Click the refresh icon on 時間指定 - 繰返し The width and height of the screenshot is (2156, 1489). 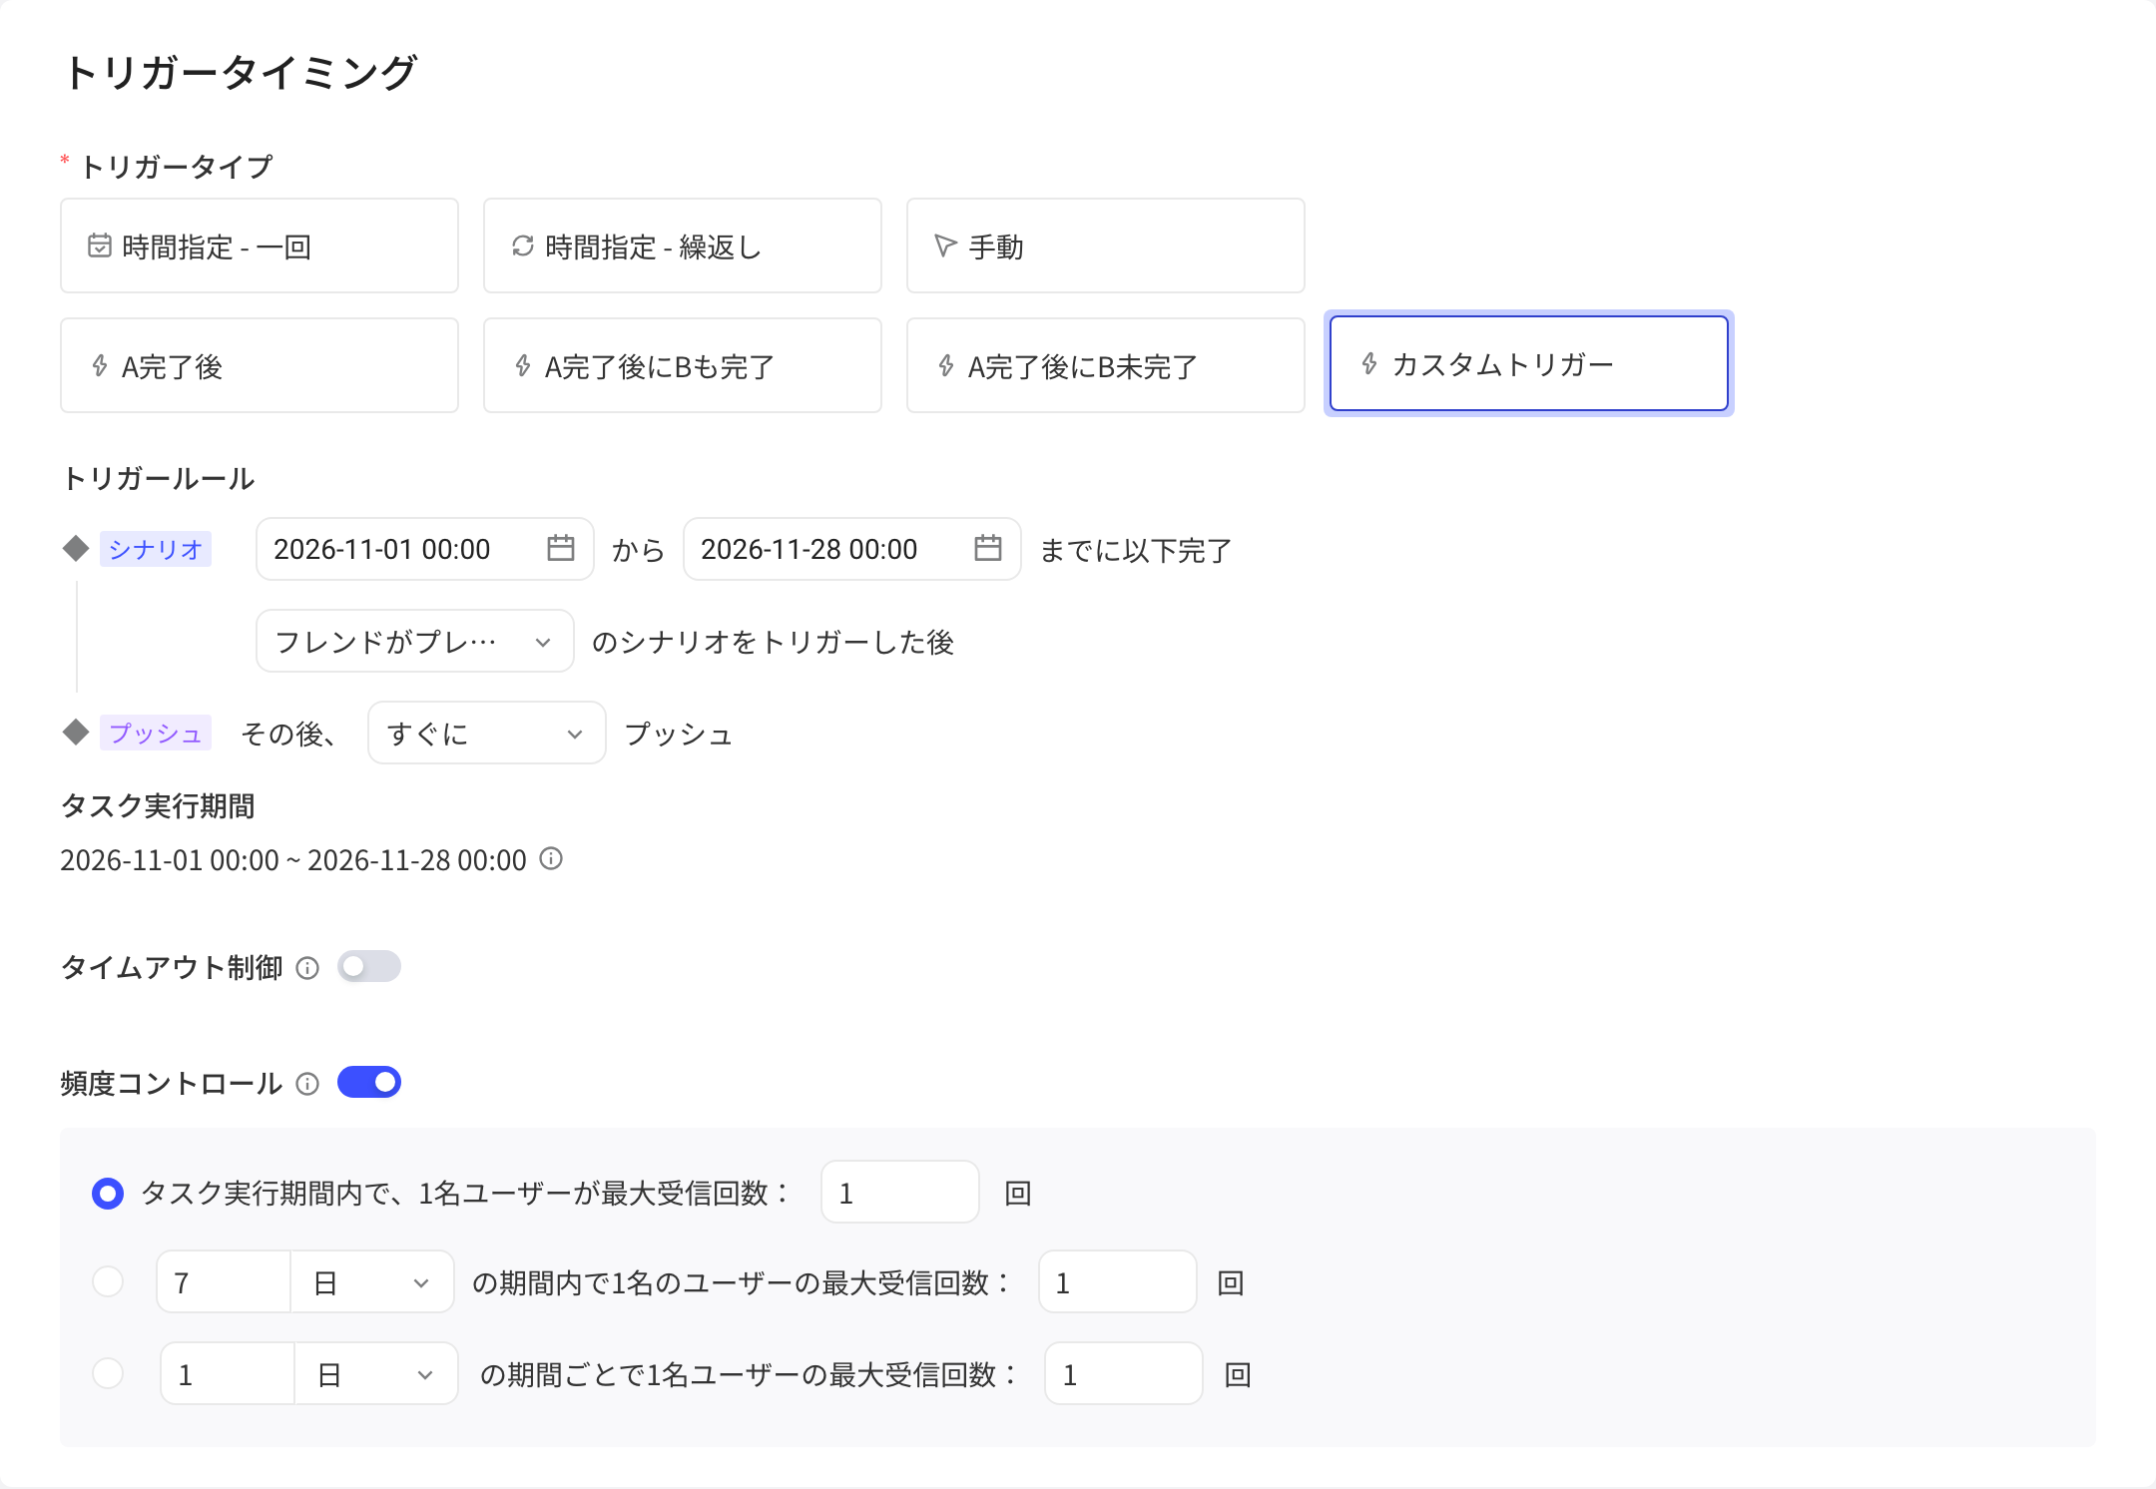pyautogui.click(x=523, y=246)
